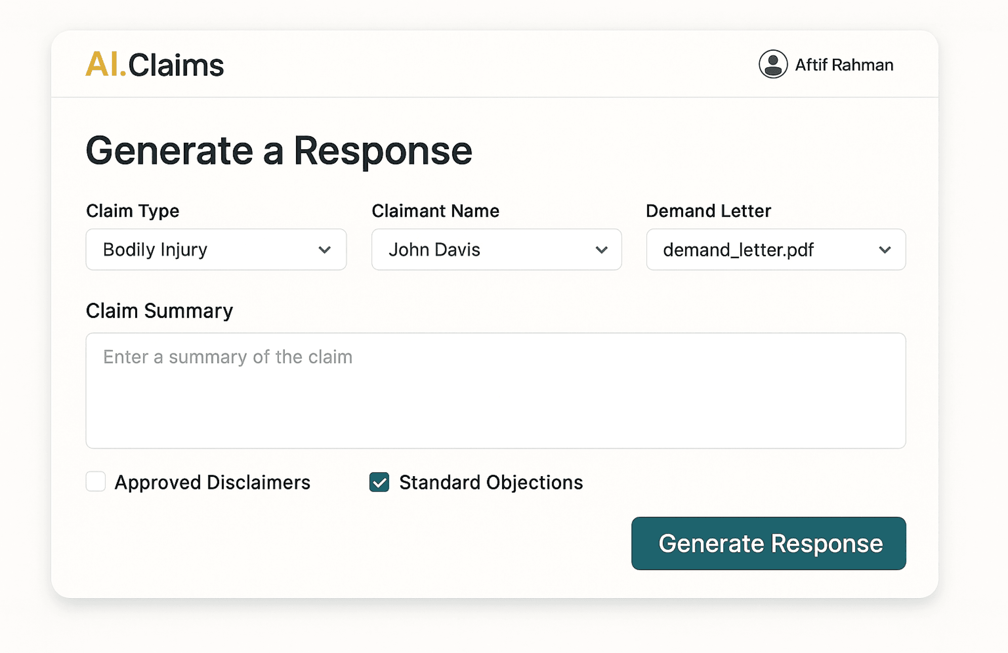The height and width of the screenshot is (653, 1008).
Task: Click the Claim Type field label
Action: click(132, 210)
